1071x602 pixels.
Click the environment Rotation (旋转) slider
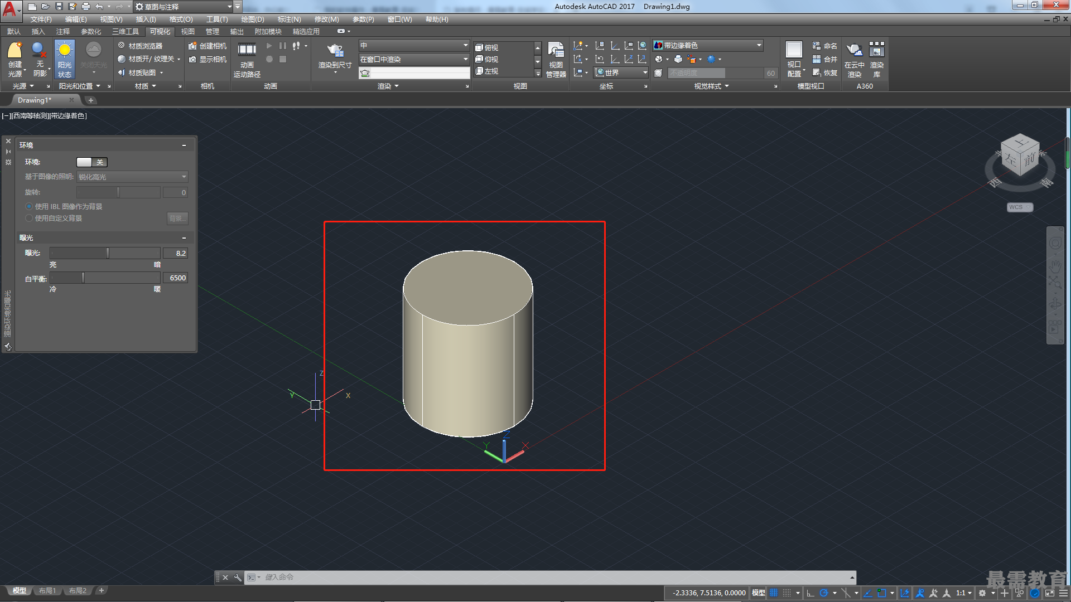[118, 192]
